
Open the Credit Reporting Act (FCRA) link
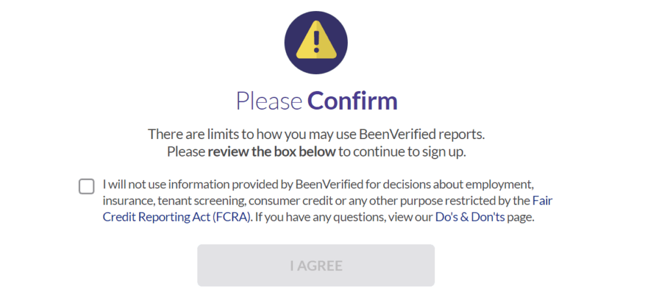tap(177, 218)
